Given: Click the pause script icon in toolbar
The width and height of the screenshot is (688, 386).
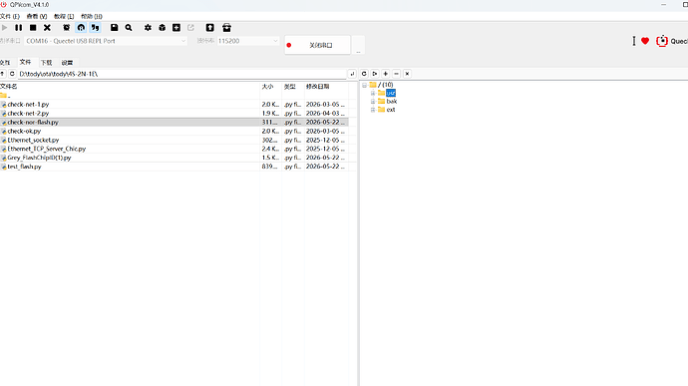Looking at the screenshot, I should coord(18,28).
